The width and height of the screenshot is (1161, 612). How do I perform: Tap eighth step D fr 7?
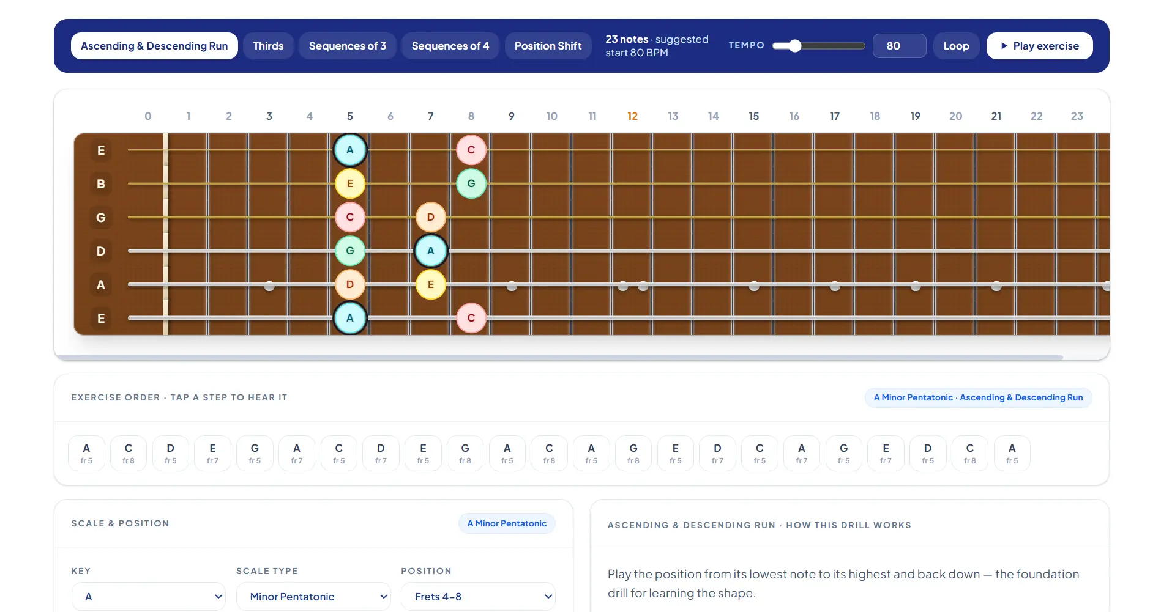[381, 453]
